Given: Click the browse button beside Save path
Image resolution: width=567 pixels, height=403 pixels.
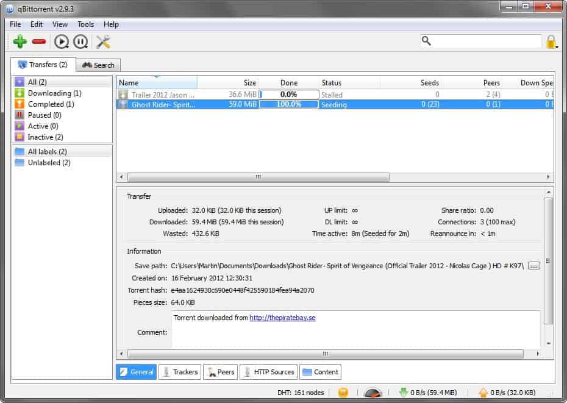Looking at the screenshot, I should coord(534,265).
